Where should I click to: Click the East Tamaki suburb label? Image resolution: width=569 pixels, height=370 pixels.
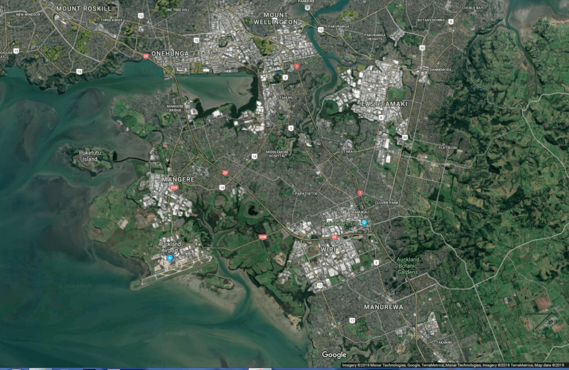tap(384, 104)
